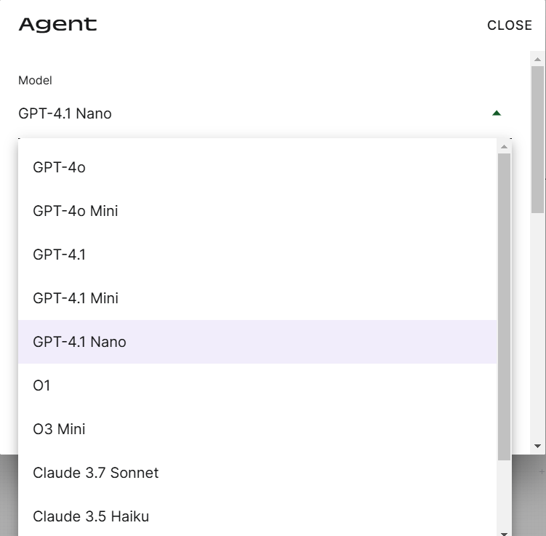The width and height of the screenshot is (546, 536).
Task: Choose the highlighted GPT-4.1 Nano option
Action: pos(257,342)
